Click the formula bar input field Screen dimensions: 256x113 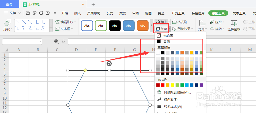point(162,42)
